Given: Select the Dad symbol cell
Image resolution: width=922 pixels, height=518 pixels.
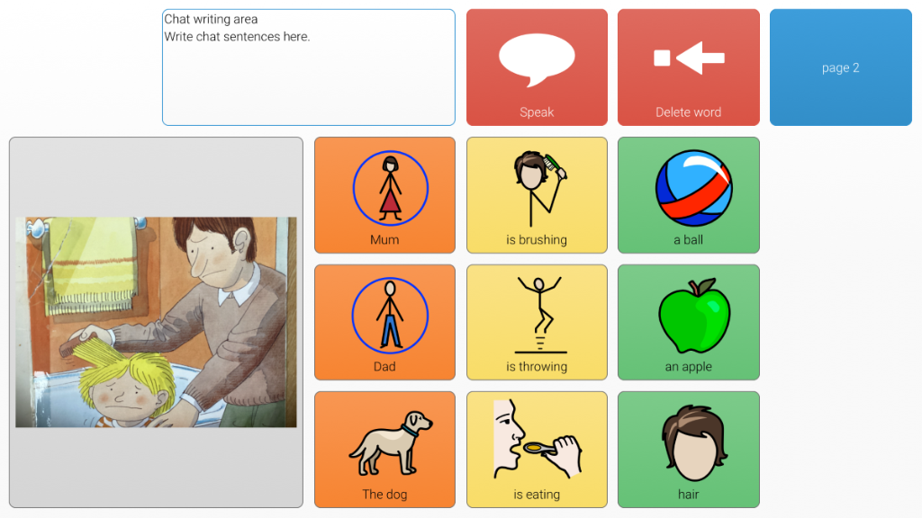Looking at the screenshot, I should (x=384, y=323).
